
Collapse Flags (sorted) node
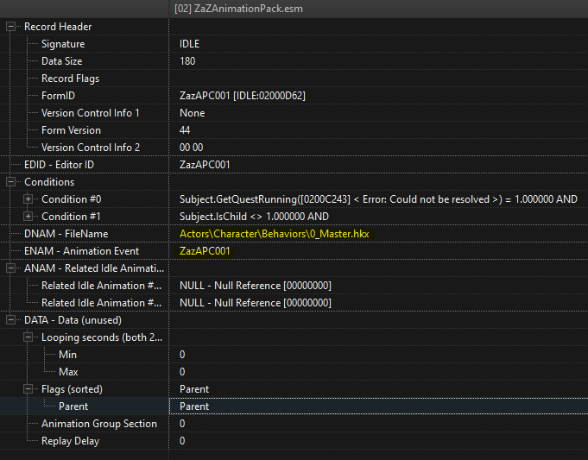click(x=28, y=388)
